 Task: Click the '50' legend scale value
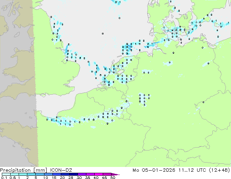pos(113,178)
